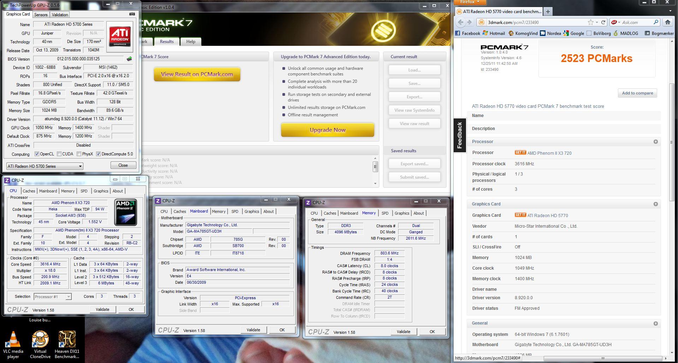Open the Processor #1 selection dropdown in CPU-Z

(x=53, y=297)
